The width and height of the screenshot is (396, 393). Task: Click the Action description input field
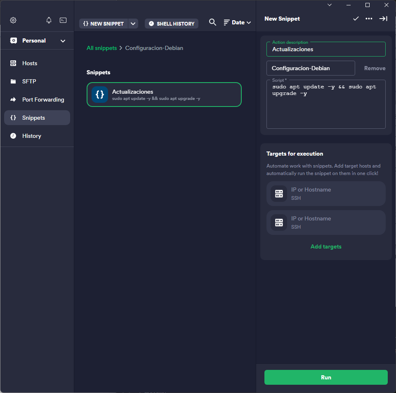[326, 49]
